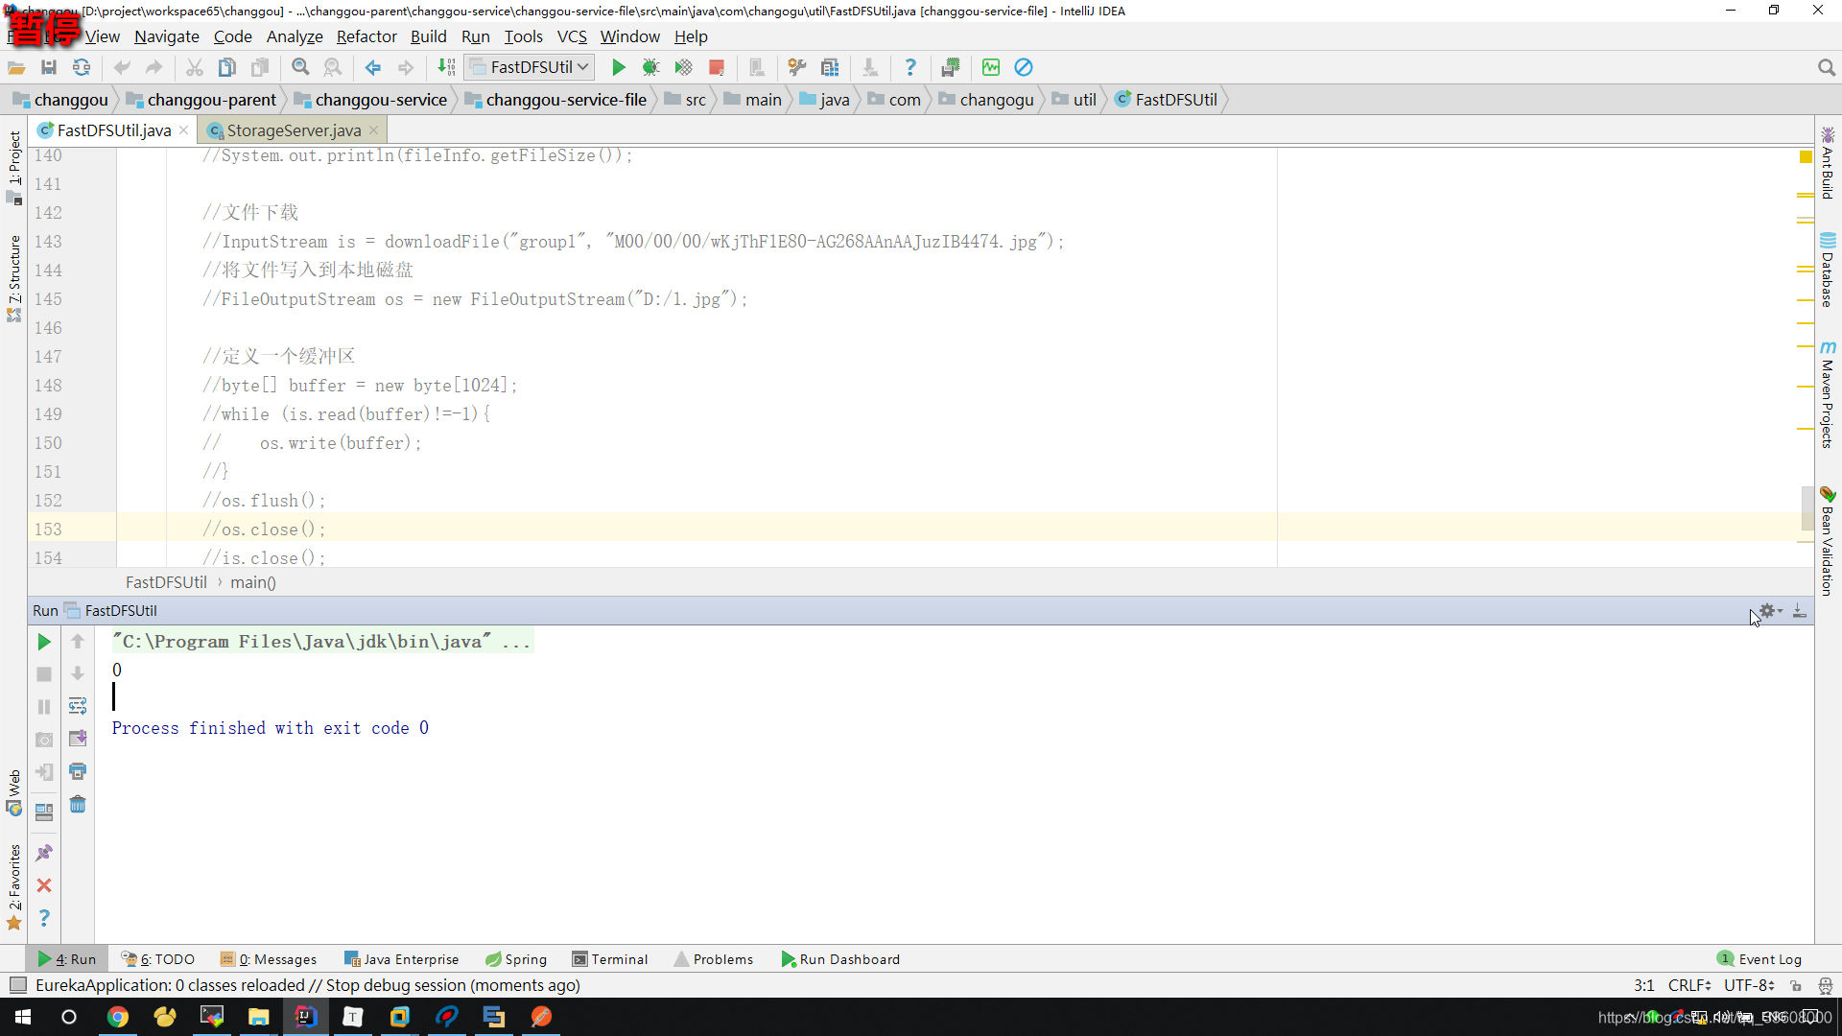Run with coverage icon in toolbar
Viewport: 1842px width, 1036px height.
coord(684,67)
